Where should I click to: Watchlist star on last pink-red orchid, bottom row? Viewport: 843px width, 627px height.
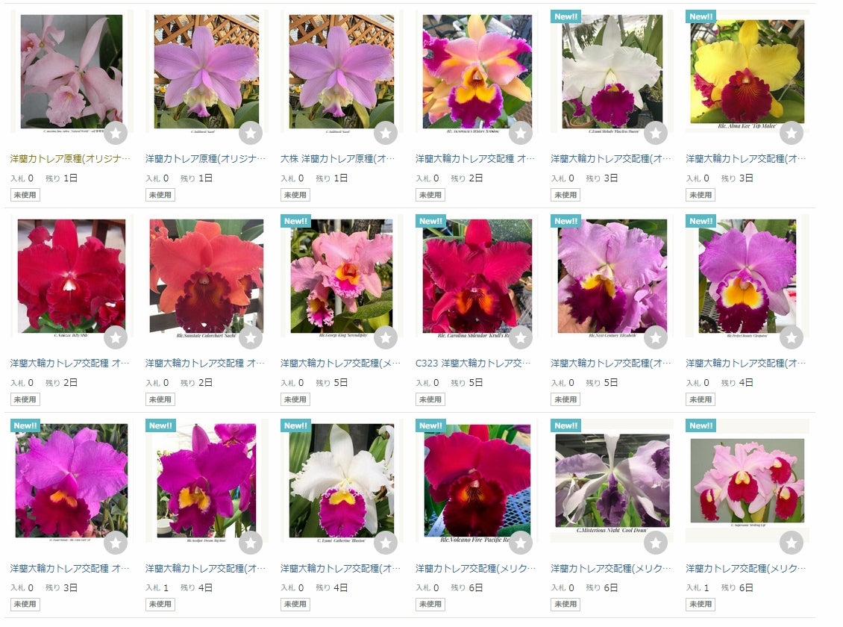point(791,542)
